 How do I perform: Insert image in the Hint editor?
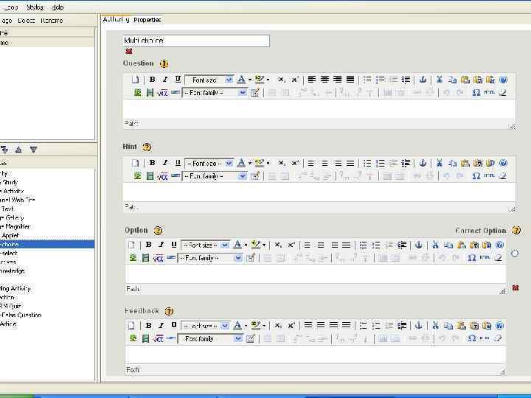click(137, 176)
